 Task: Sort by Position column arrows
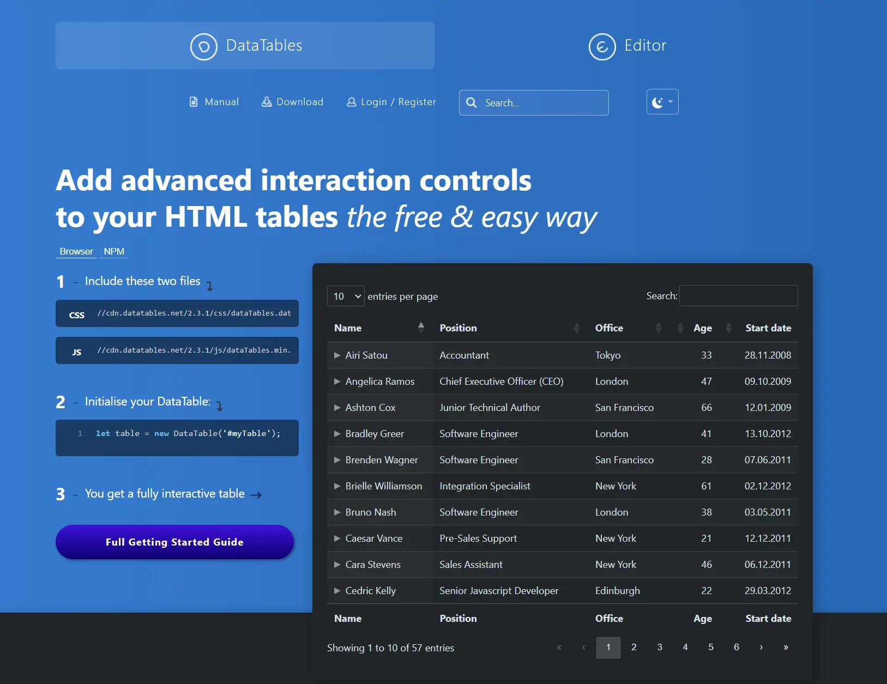pyautogui.click(x=577, y=328)
